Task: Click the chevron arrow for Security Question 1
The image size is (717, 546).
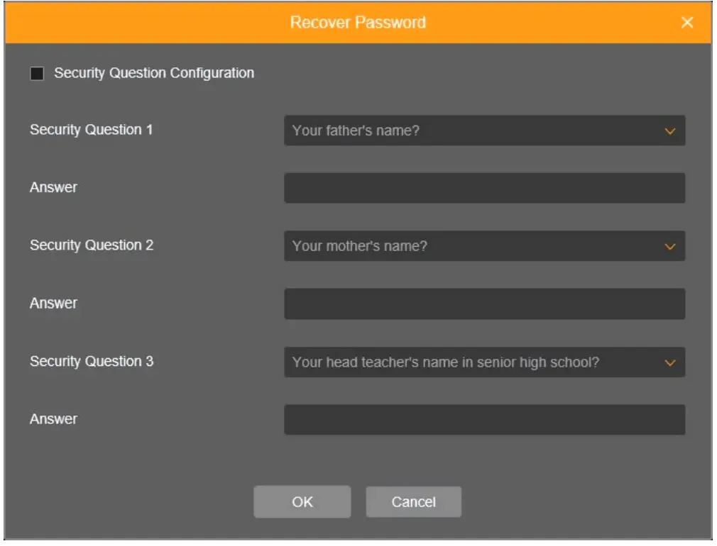Action: point(669,131)
